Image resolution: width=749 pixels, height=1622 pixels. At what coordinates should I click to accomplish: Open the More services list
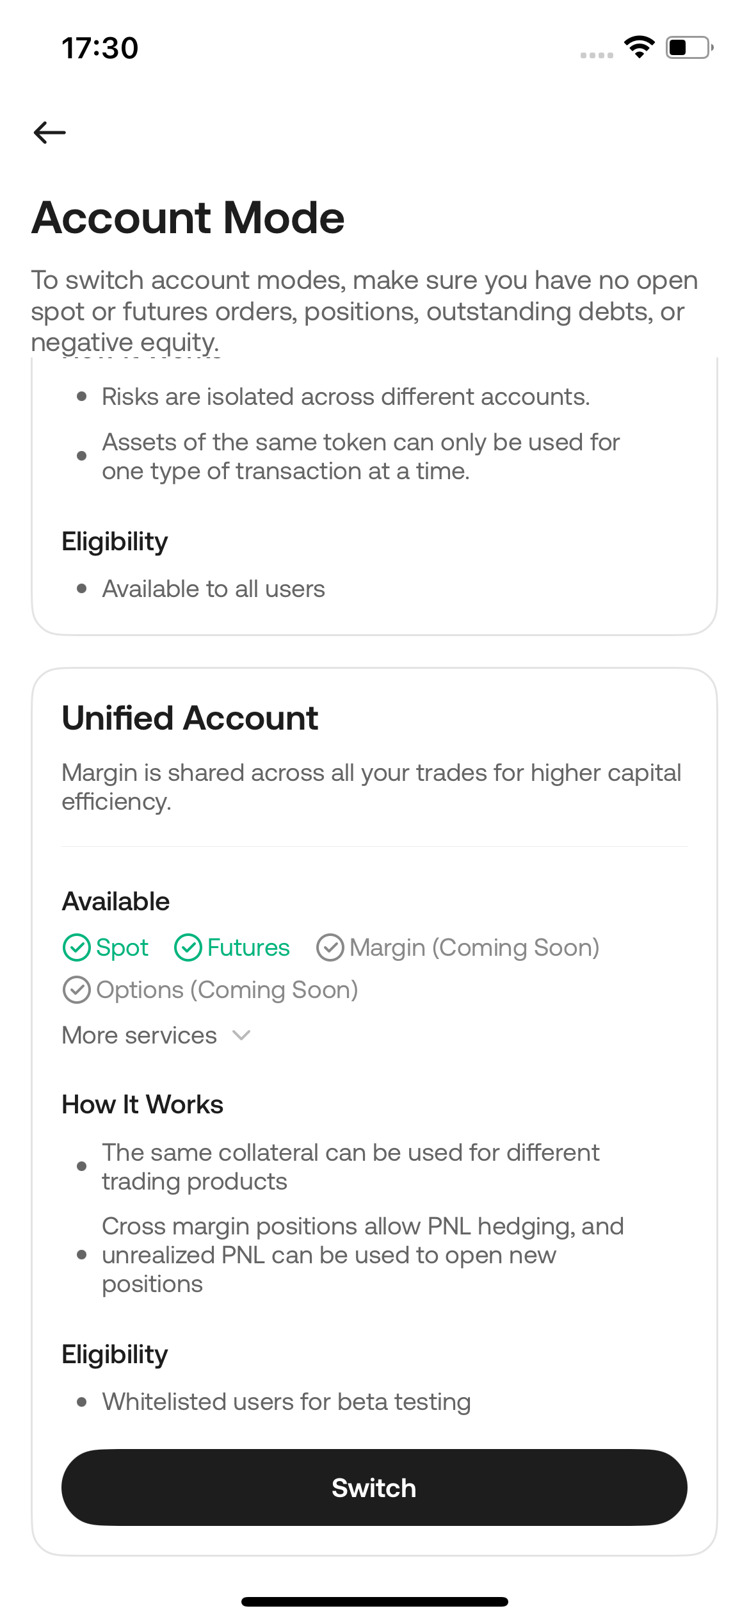(x=140, y=1035)
